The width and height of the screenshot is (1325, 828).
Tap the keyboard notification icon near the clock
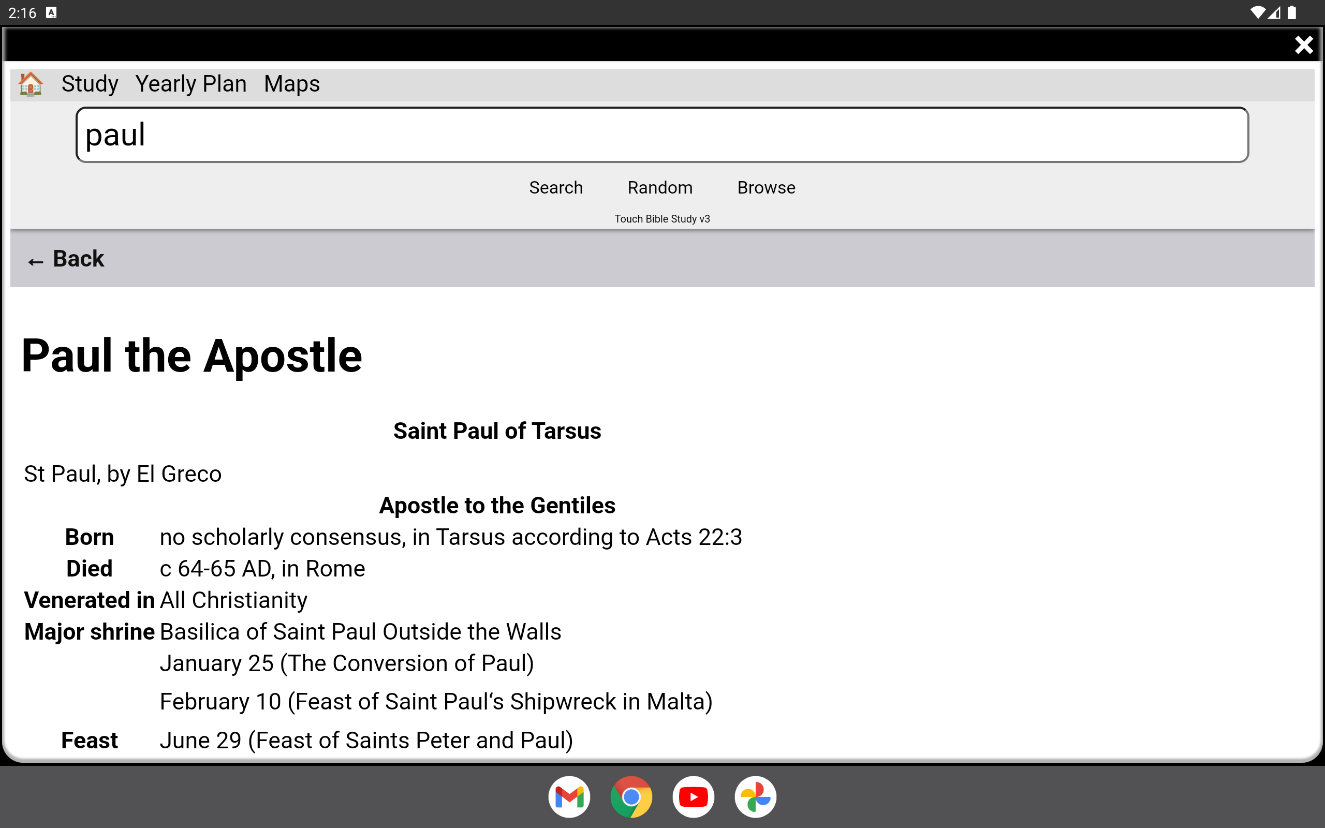tap(52, 12)
